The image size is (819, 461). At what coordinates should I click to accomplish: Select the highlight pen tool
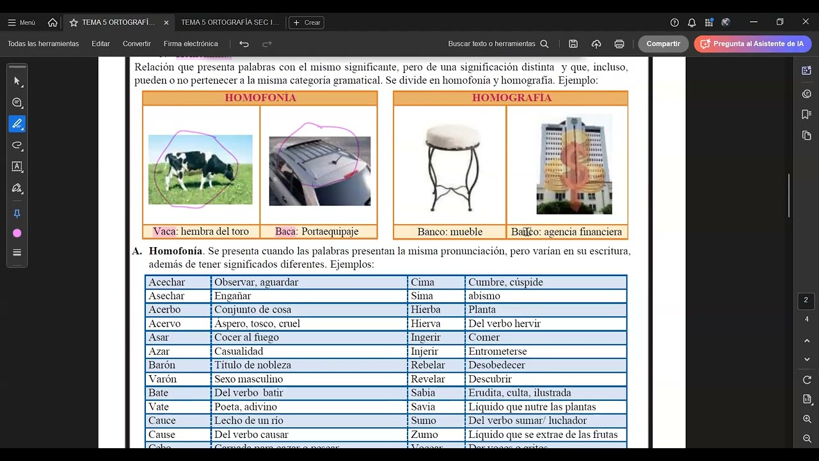17,124
